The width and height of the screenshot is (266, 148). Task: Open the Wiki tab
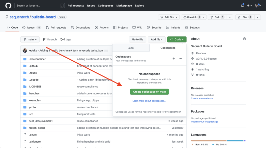point(137,28)
